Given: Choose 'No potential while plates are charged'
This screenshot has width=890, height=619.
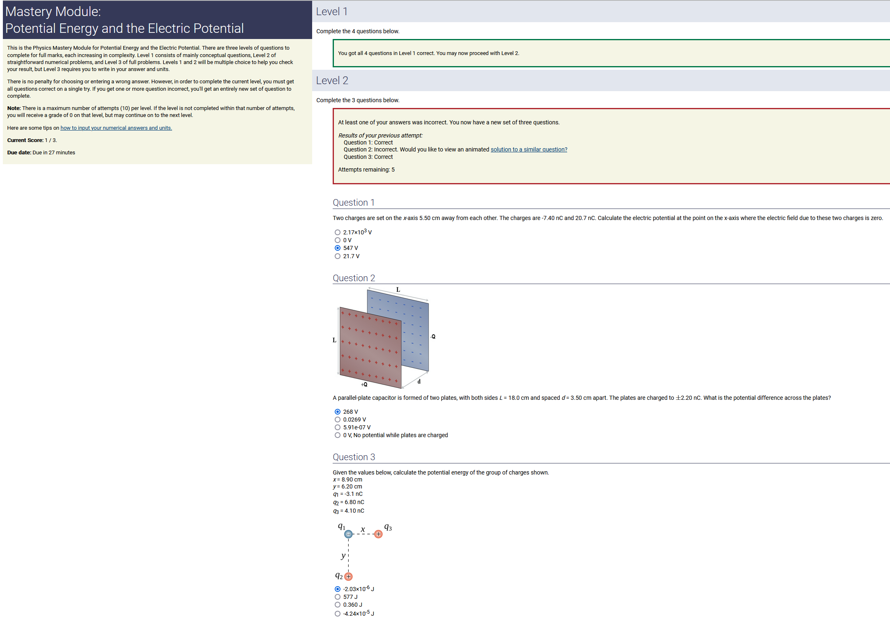Looking at the screenshot, I should [x=338, y=435].
